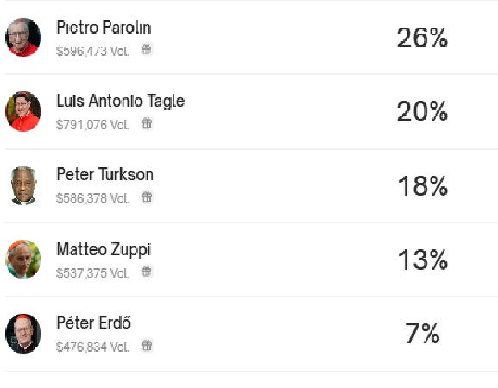The height and width of the screenshot is (388, 498).
Task: Click the 7% probability for Erdő
Action: coord(422,333)
